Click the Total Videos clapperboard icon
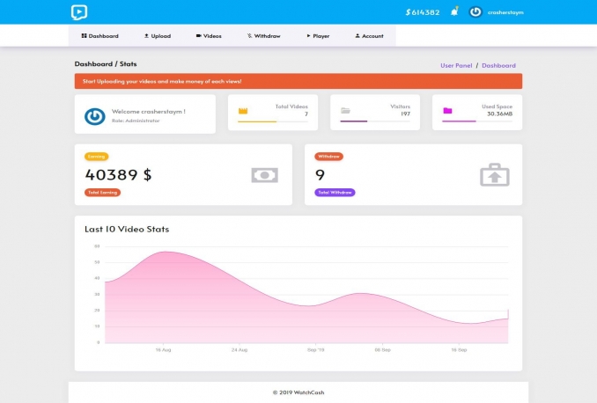The height and width of the screenshot is (403, 597). (x=243, y=111)
